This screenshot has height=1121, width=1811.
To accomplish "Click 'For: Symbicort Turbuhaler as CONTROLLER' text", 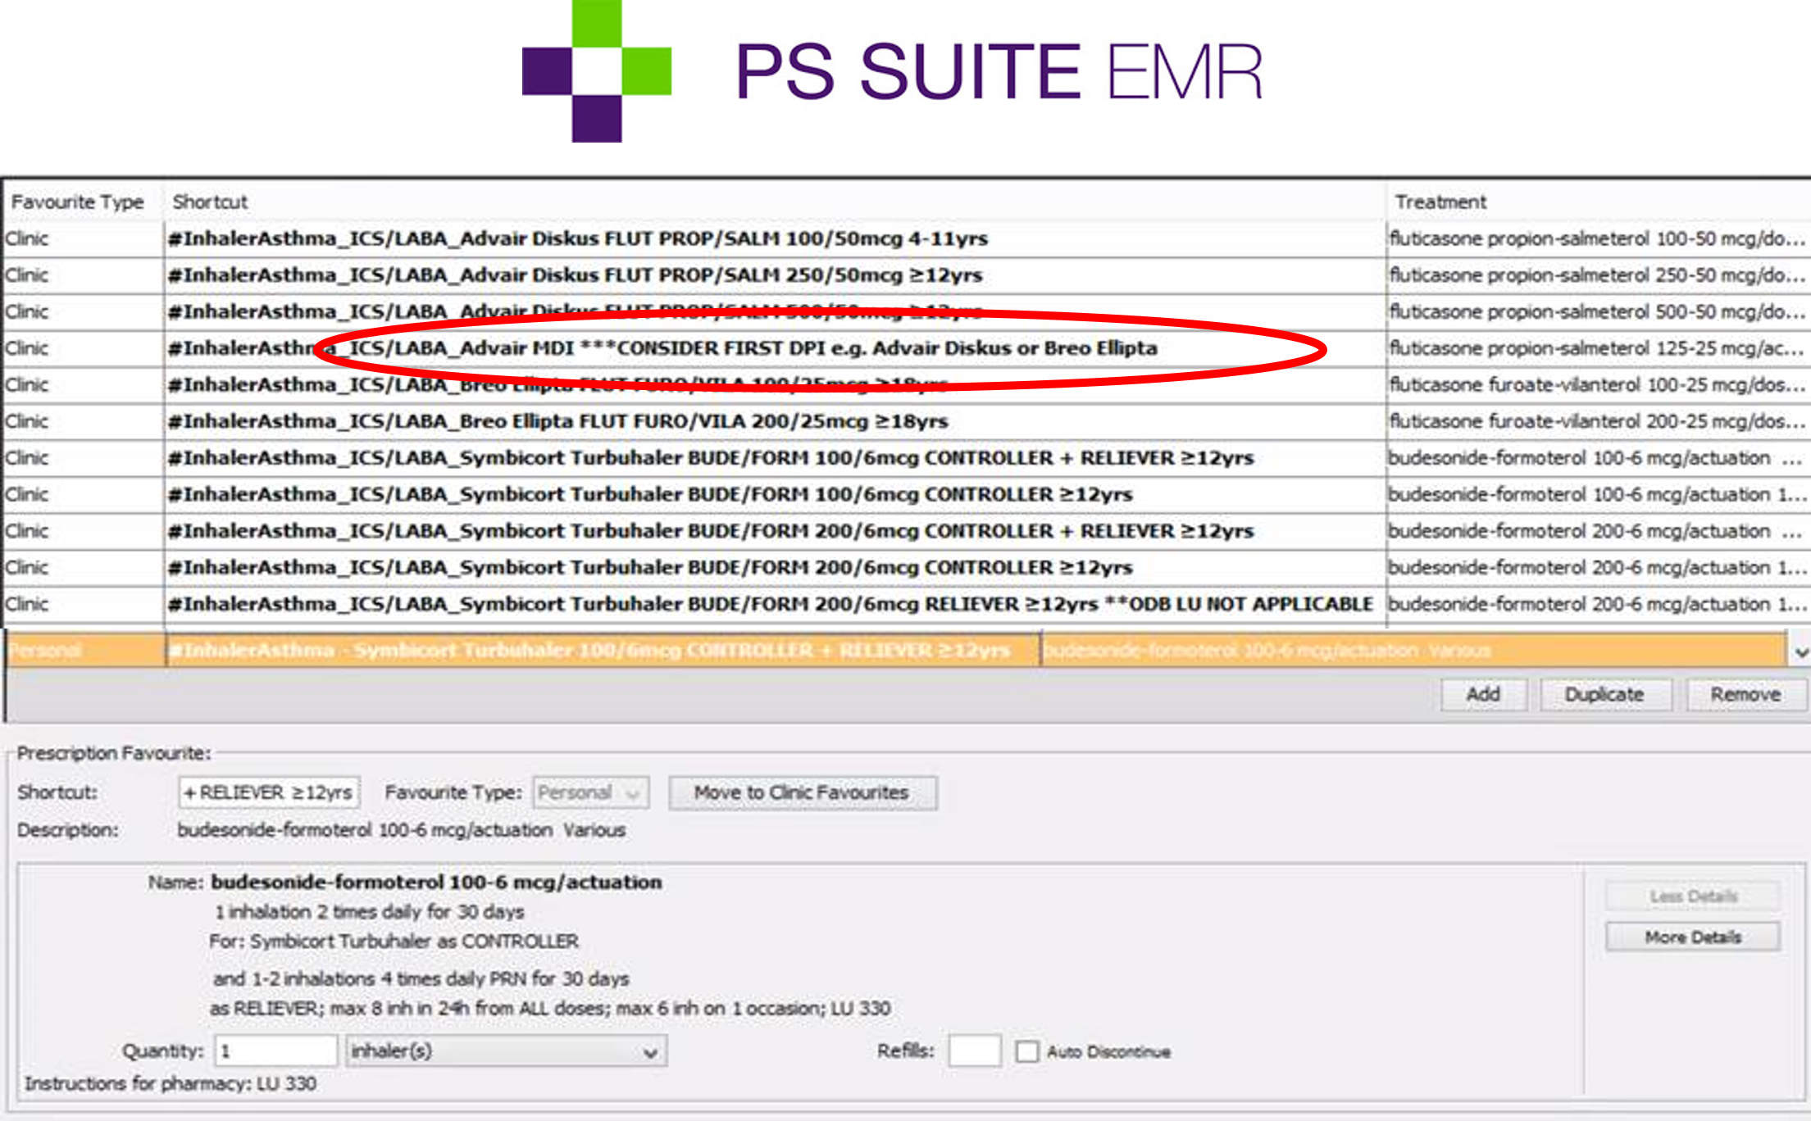I will click(x=394, y=942).
